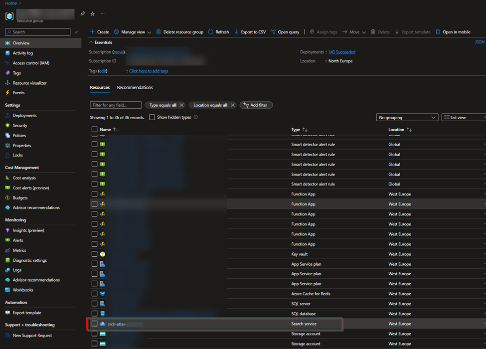Collapse the sidebar with double chevron
The height and width of the screenshot is (349, 486).
[76, 32]
